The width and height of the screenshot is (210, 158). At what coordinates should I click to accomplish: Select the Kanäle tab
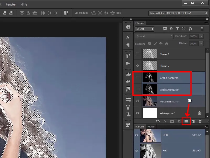coord(140,127)
